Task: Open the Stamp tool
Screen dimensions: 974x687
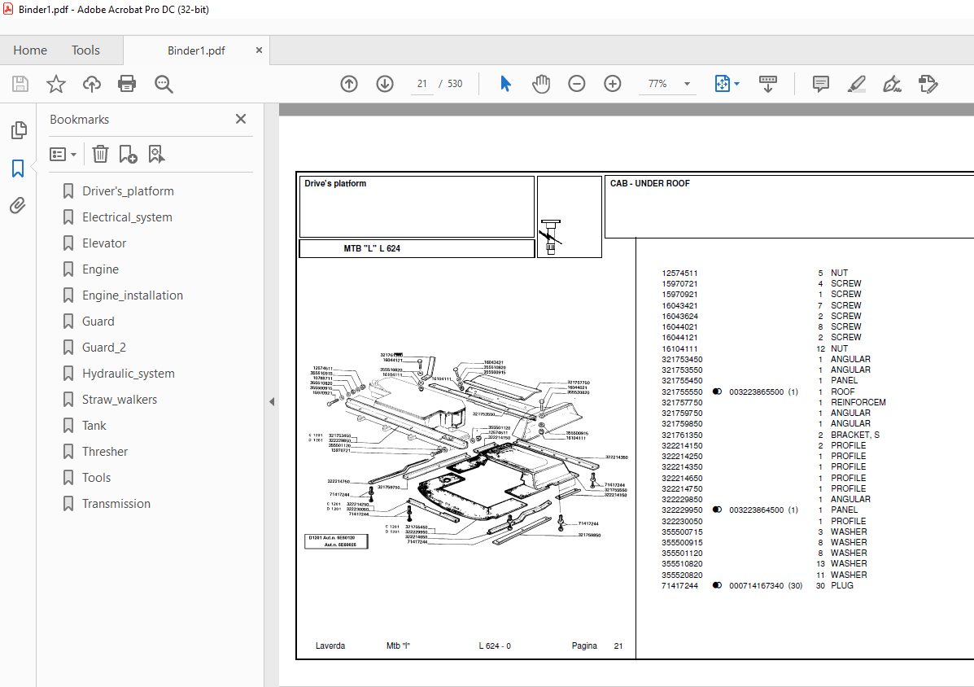Action: click(x=928, y=84)
